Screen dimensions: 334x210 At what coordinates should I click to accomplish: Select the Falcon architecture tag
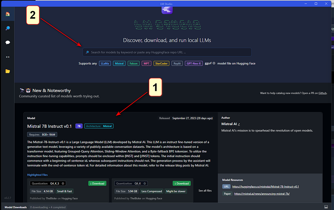(134, 63)
